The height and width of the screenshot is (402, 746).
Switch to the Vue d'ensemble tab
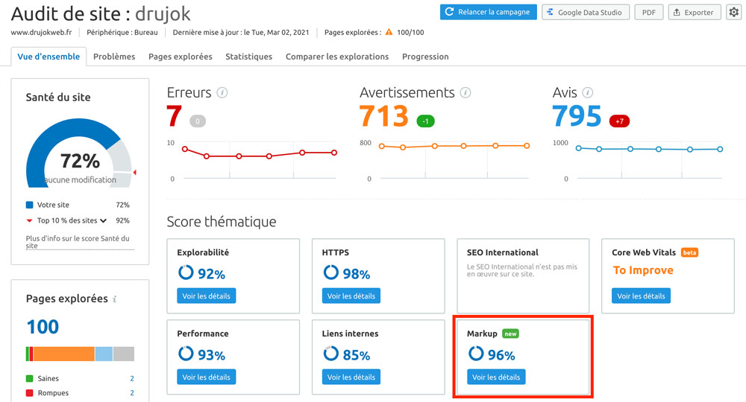click(x=48, y=57)
